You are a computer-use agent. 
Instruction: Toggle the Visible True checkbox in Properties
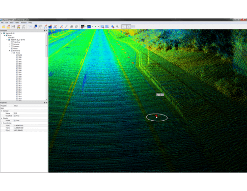pyautogui.click(x=15, y=121)
